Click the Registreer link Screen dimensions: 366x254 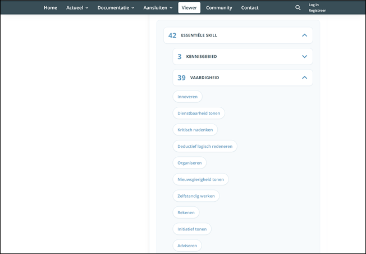[x=317, y=11]
